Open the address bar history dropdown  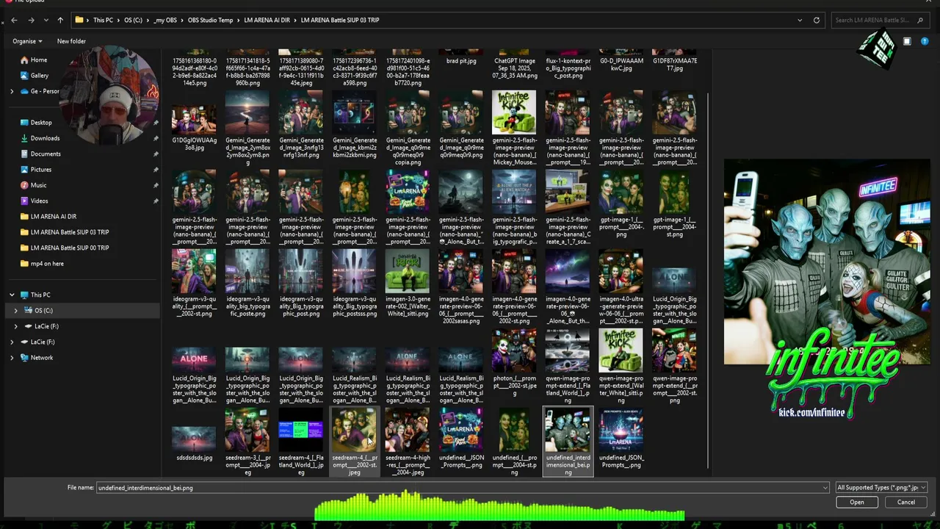(801, 20)
